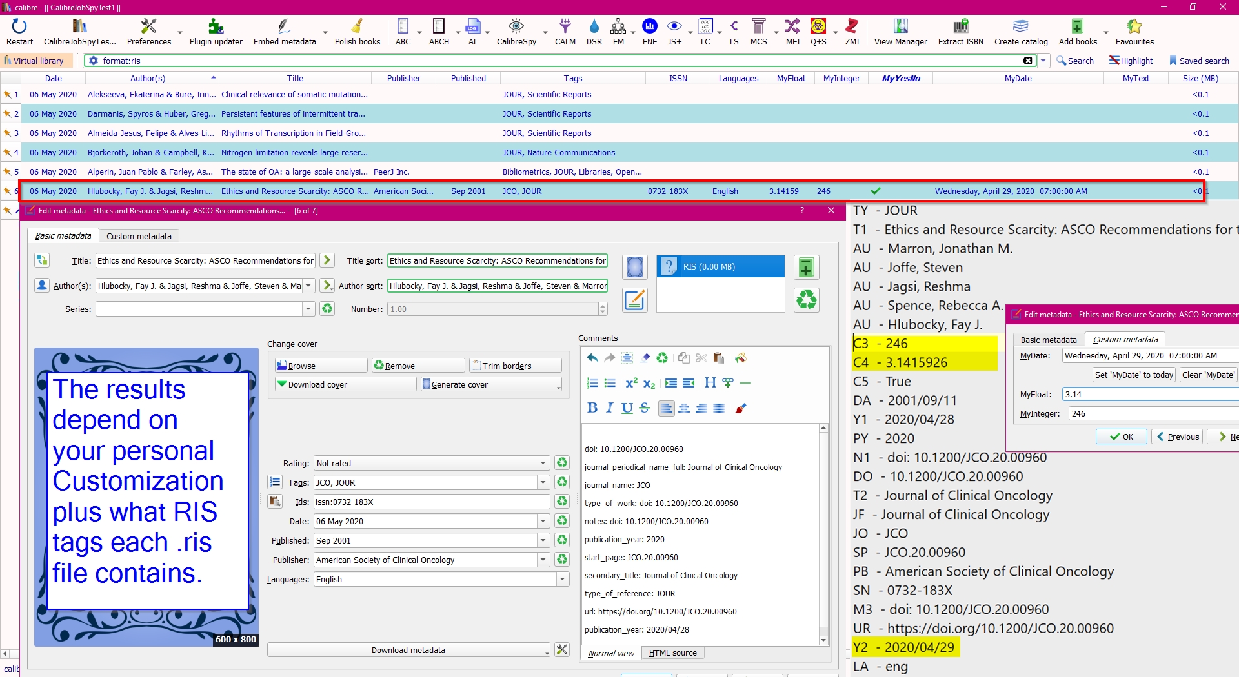The height and width of the screenshot is (677, 1239).
Task: Set metadata from the RIS format
Action: tap(634, 300)
